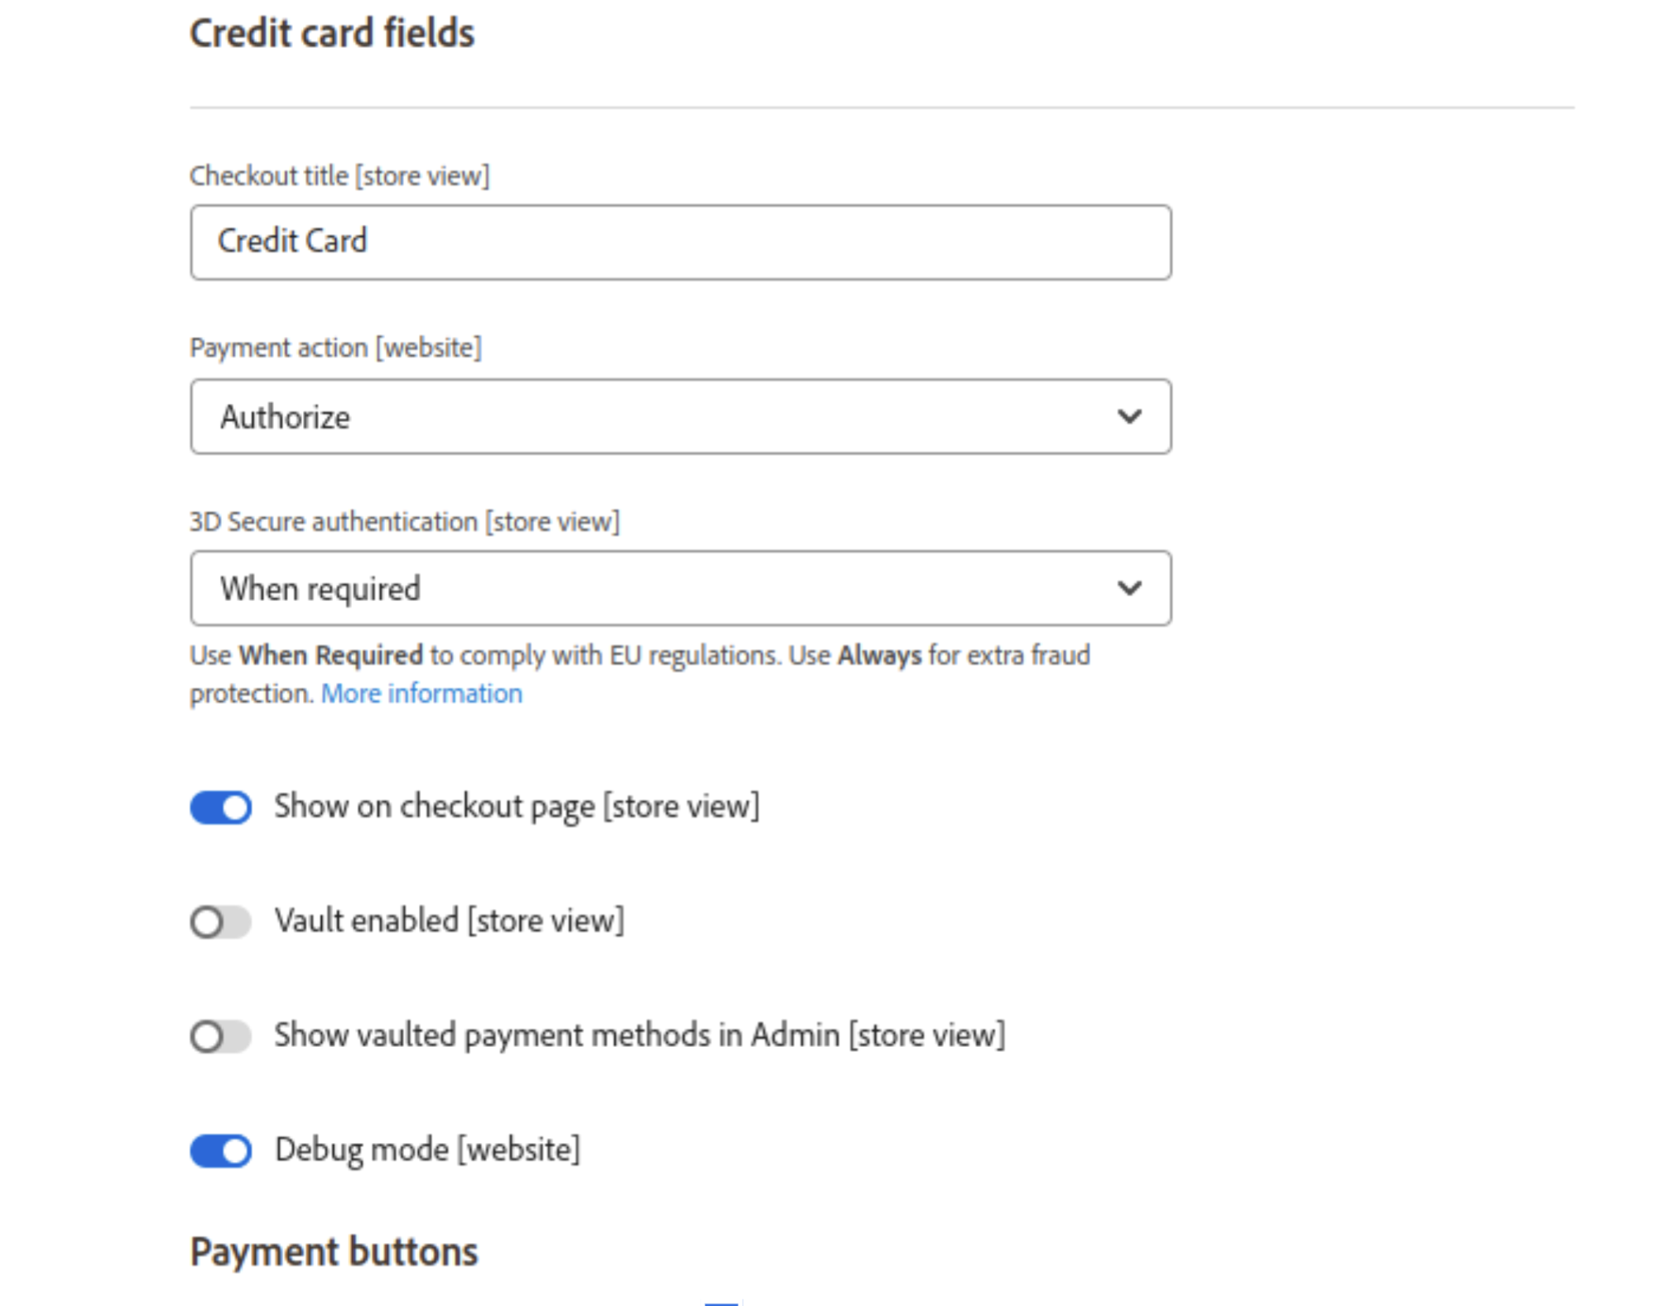
Task: Open the 3D Secure authentication dropdown
Action: click(x=681, y=588)
